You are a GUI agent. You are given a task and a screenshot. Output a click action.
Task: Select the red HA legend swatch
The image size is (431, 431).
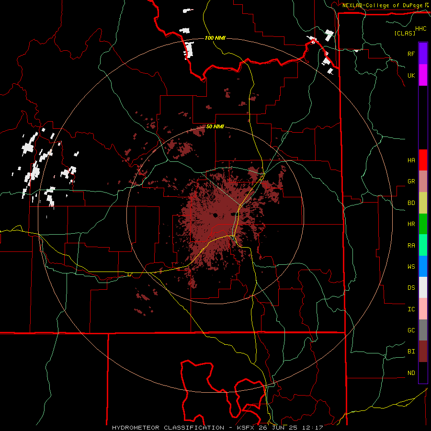pos(423,160)
